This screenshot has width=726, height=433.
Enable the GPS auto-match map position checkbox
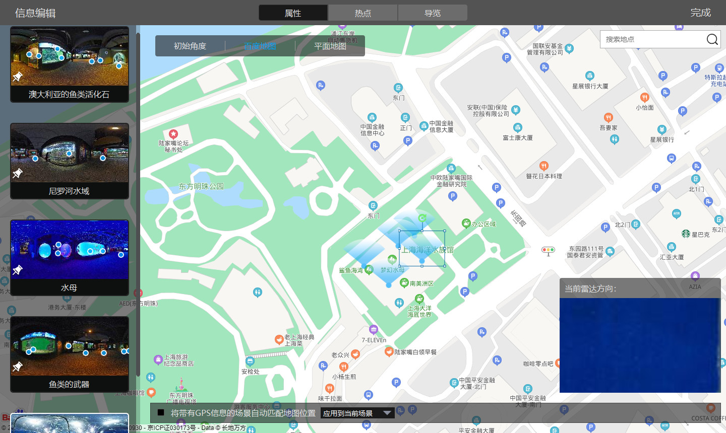click(x=161, y=413)
